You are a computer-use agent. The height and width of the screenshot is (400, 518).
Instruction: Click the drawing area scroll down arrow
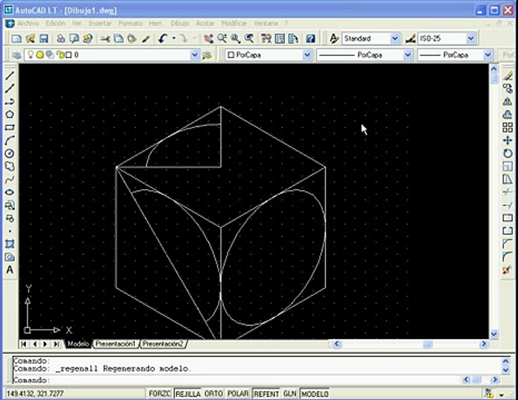(494, 334)
